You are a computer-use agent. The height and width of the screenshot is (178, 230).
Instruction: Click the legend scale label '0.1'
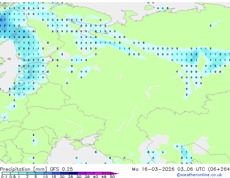(x=4, y=177)
